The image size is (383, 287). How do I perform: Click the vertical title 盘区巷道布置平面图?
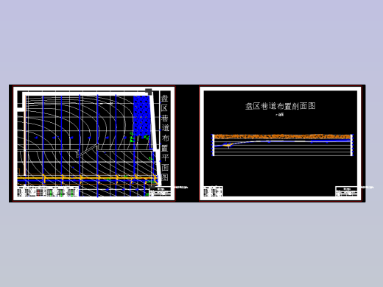[165, 138]
